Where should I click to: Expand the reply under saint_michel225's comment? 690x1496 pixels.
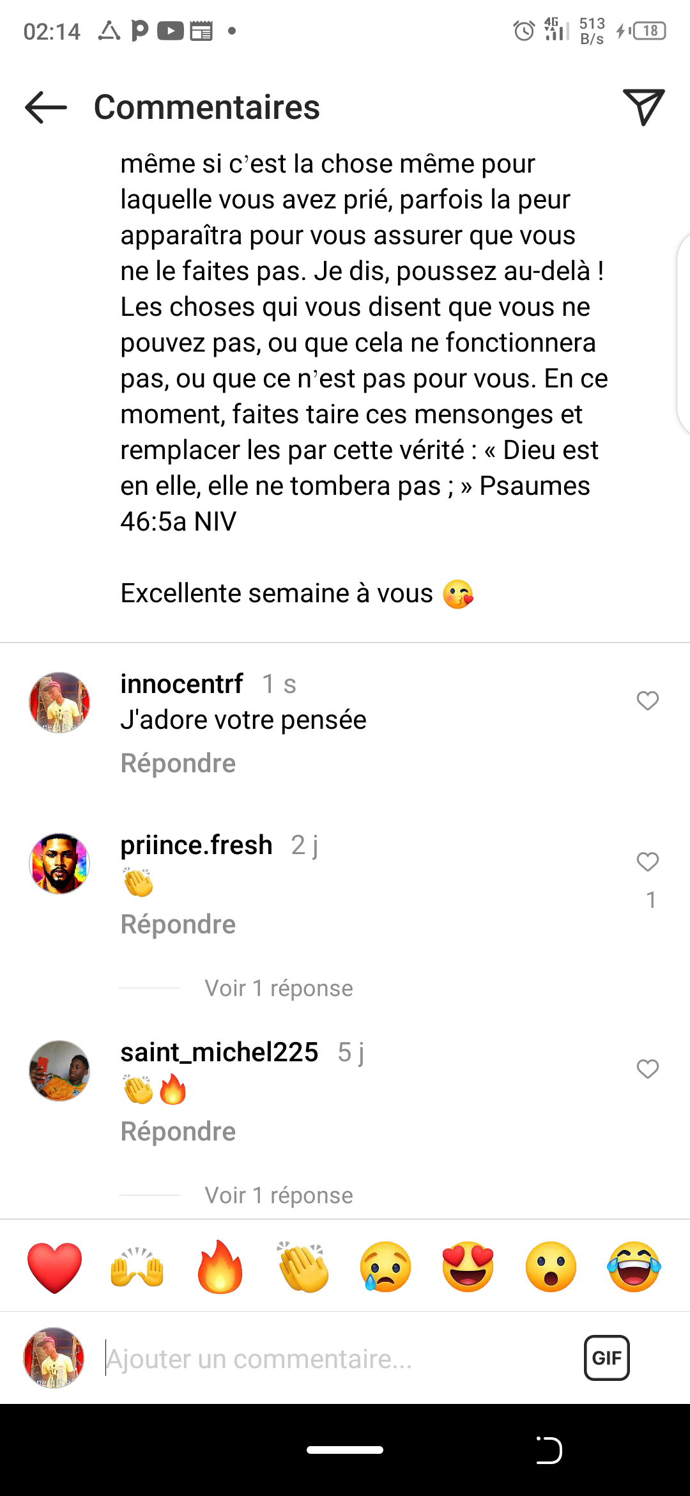click(x=279, y=1196)
